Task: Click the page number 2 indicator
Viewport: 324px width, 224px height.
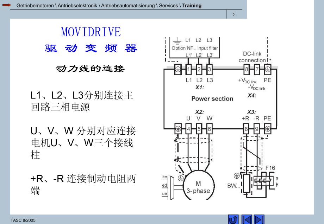Action: coord(233,14)
